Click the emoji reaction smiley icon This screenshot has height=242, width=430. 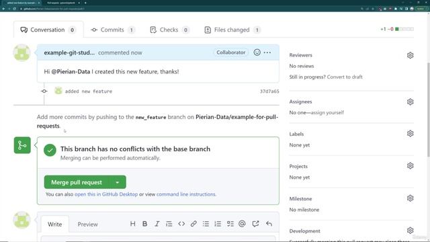pyautogui.click(x=257, y=52)
